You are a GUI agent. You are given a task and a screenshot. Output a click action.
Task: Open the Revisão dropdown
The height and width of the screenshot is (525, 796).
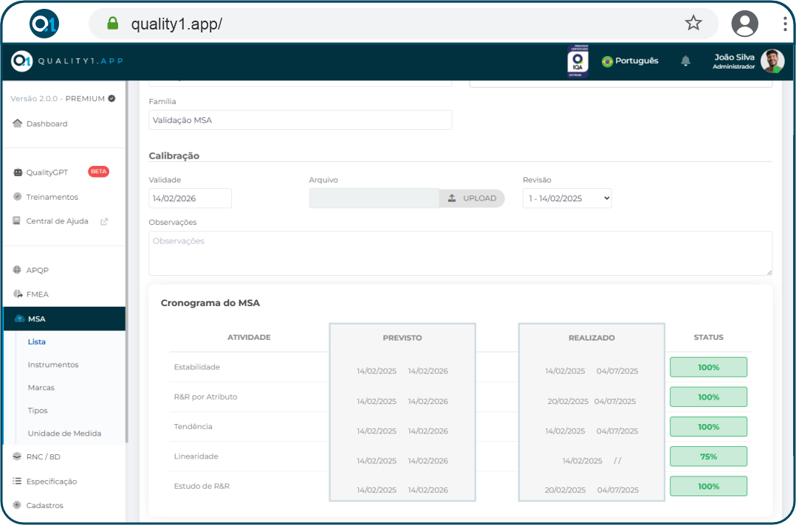click(567, 198)
